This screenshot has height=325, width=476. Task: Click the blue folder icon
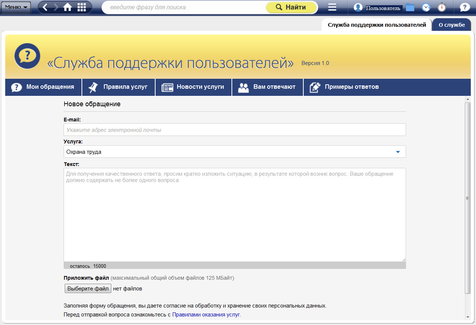click(x=410, y=7)
